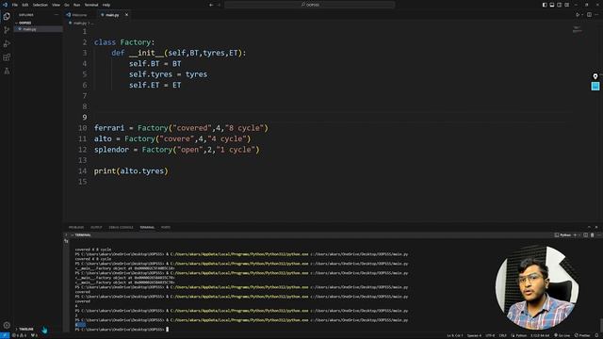The image size is (603, 339).
Task: Go back with the navigation arrow
Action: [x=211, y=5]
